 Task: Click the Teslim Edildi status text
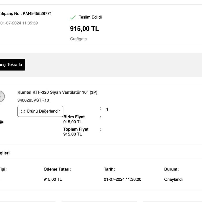90,17
